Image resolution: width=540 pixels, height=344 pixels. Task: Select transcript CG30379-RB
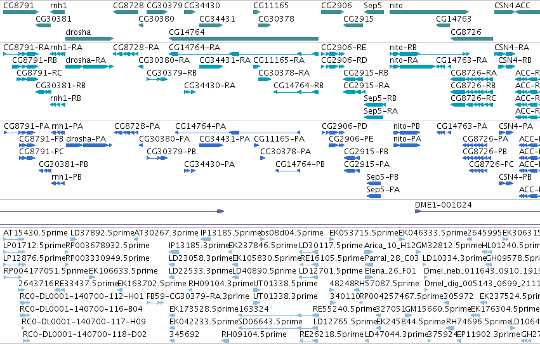[171, 73]
